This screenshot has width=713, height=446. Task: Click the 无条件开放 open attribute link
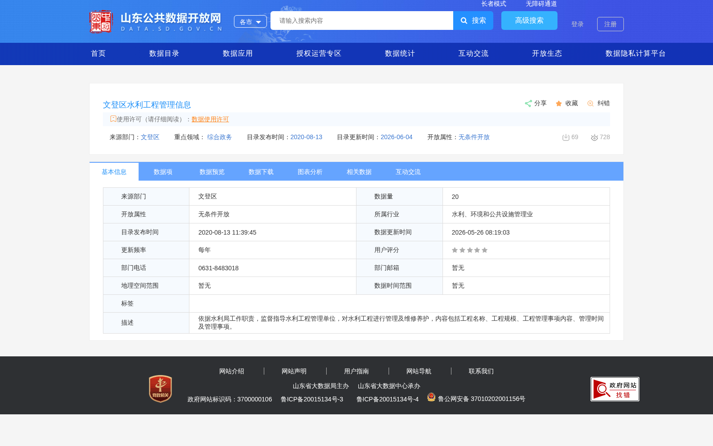click(474, 137)
